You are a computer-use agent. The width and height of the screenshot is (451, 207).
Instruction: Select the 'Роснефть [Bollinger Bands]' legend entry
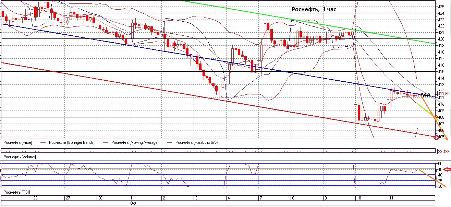tap(72, 142)
